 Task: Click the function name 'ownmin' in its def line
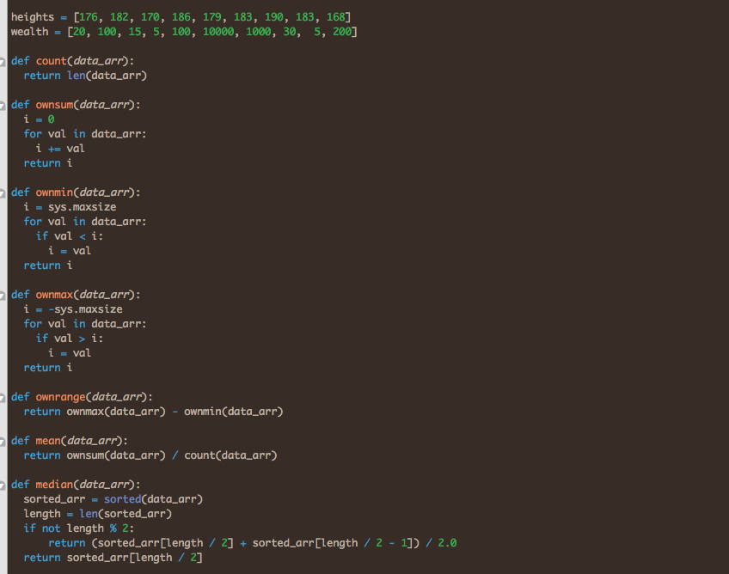click(54, 192)
